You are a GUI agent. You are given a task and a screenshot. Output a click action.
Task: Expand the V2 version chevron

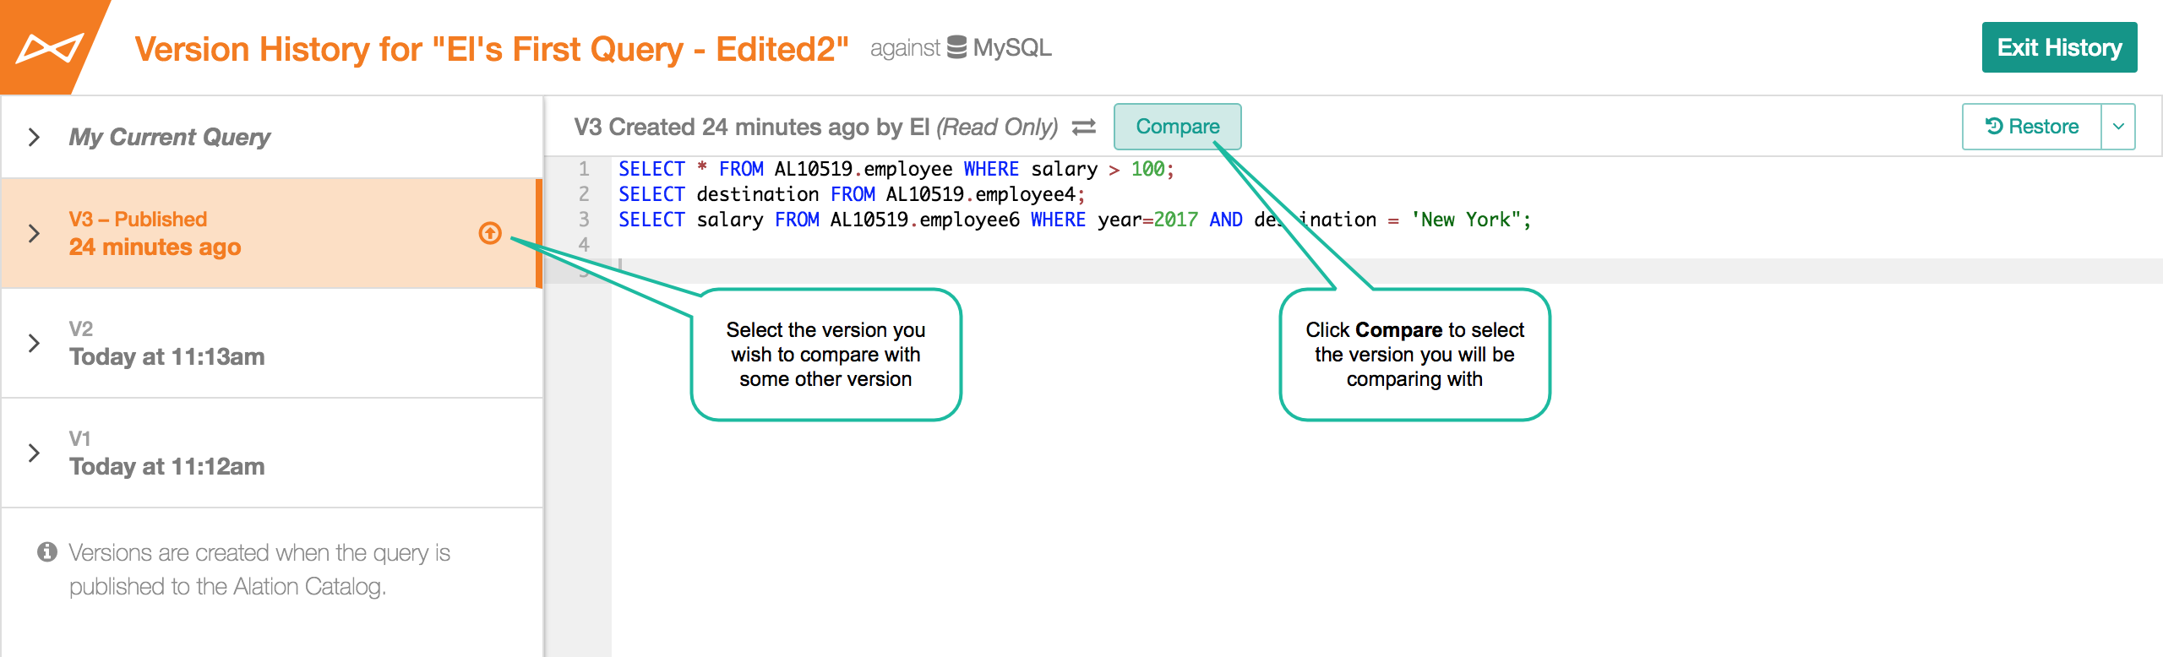click(34, 343)
